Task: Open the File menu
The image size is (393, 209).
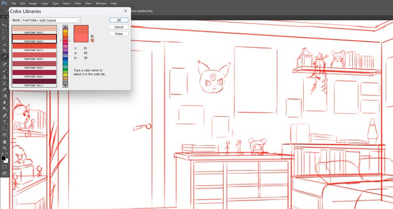Action: [14, 3]
